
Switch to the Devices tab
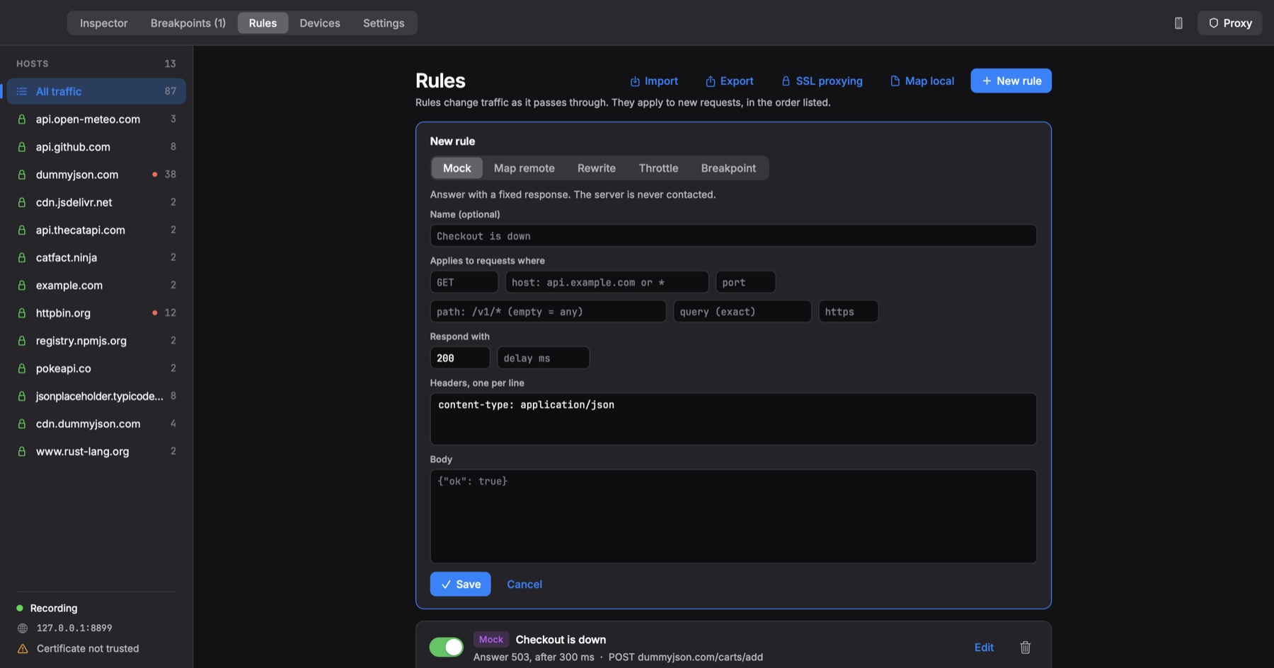click(320, 23)
